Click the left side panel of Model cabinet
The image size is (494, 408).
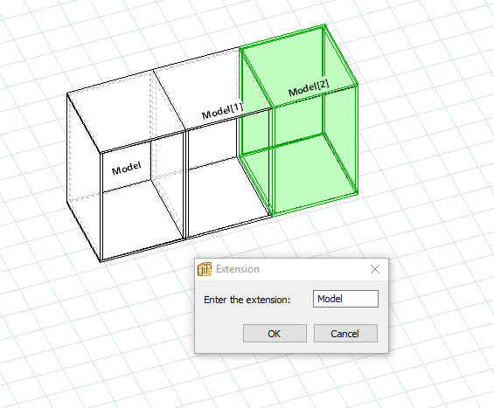[x=83, y=176]
